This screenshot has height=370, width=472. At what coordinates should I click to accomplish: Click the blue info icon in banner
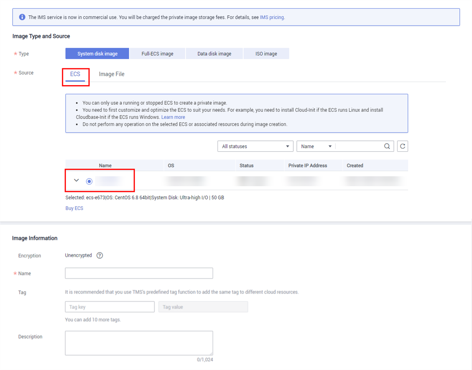pos(22,17)
